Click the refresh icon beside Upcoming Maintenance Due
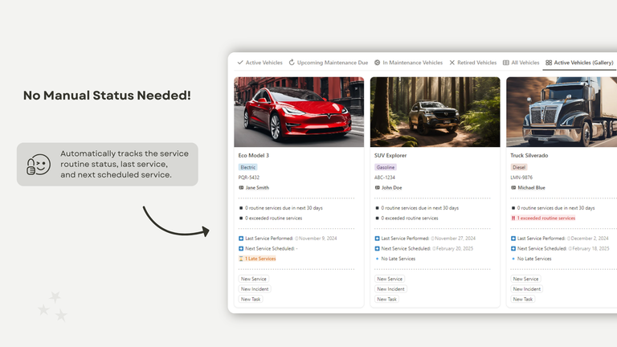The image size is (617, 347). click(292, 63)
